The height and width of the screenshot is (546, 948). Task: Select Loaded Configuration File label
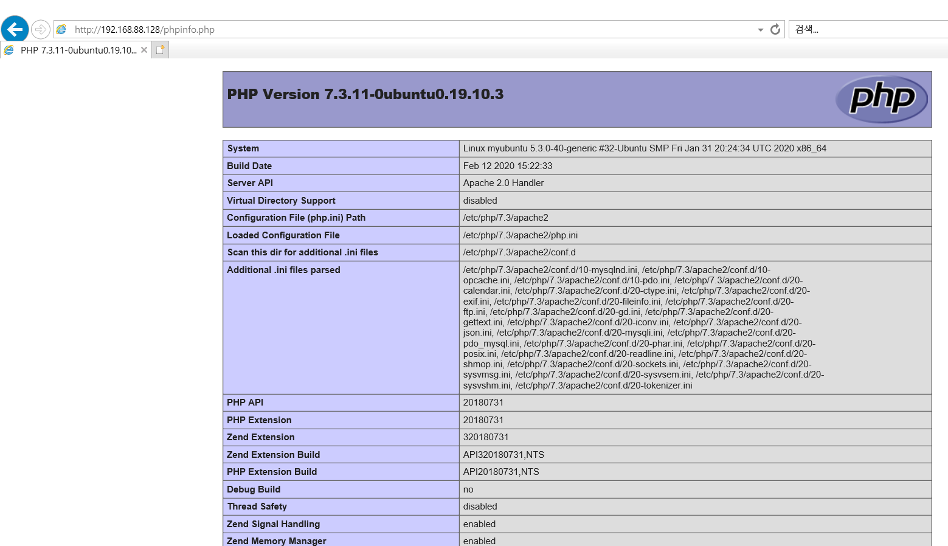pyautogui.click(x=283, y=235)
